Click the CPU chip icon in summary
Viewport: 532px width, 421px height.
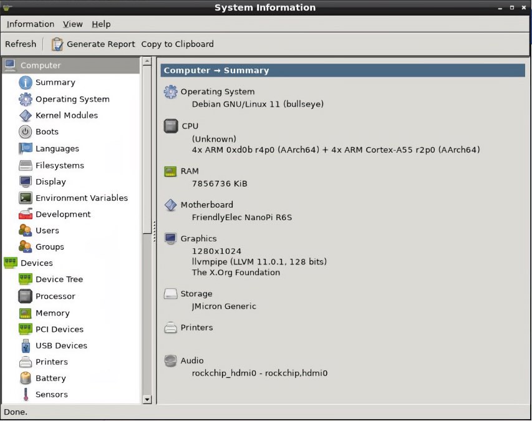tap(171, 126)
